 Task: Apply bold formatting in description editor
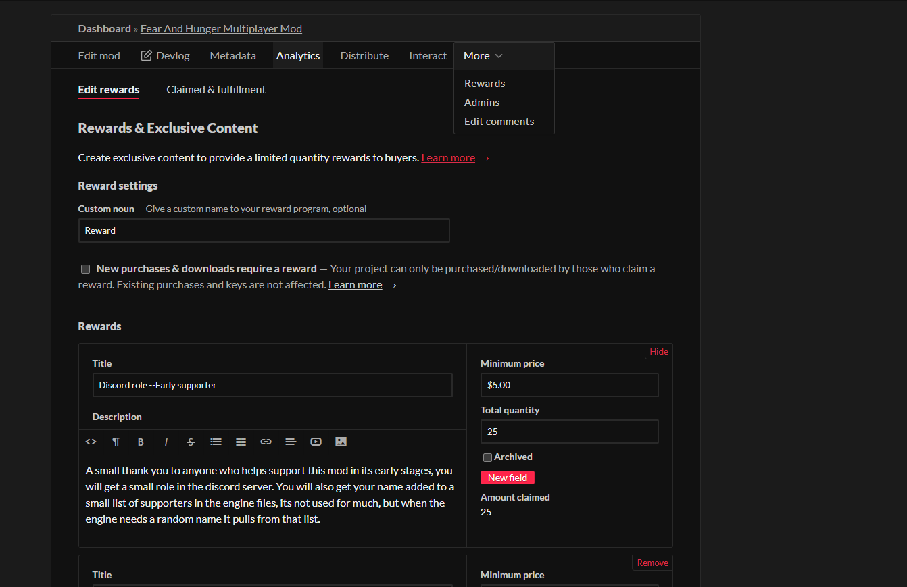pyautogui.click(x=141, y=442)
